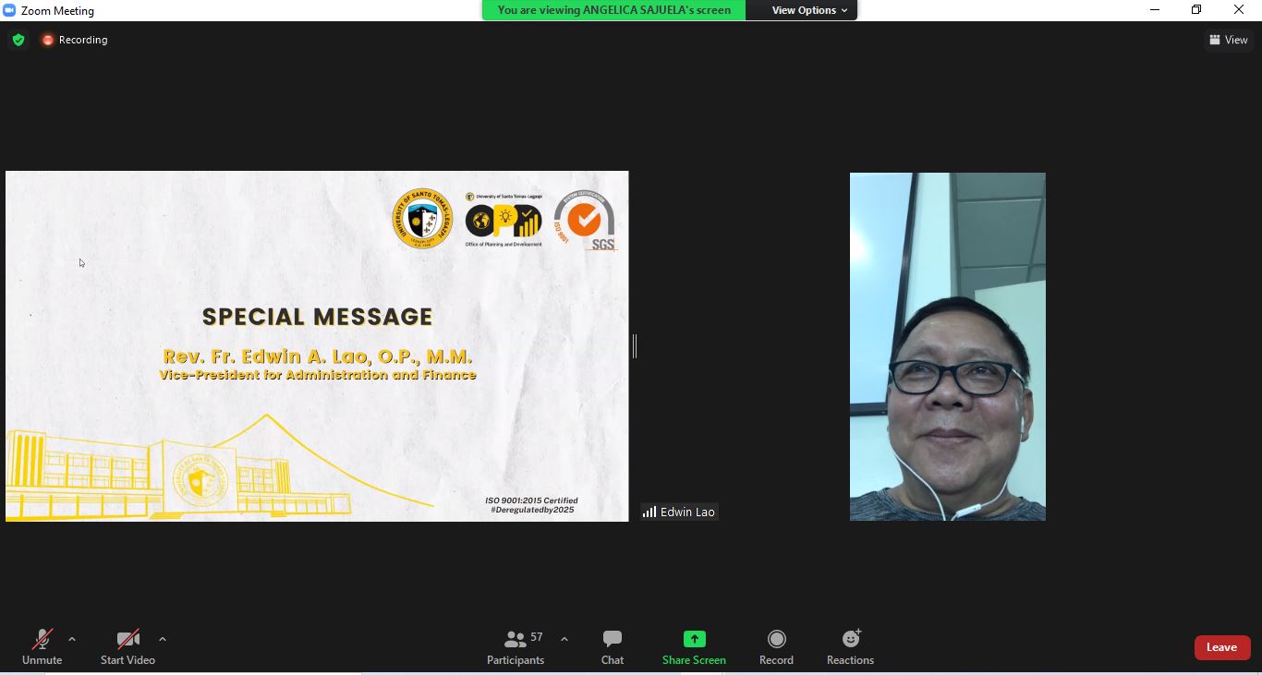Unmute the microphone
The height and width of the screenshot is (675, 1262).
[x=42, y=647]
